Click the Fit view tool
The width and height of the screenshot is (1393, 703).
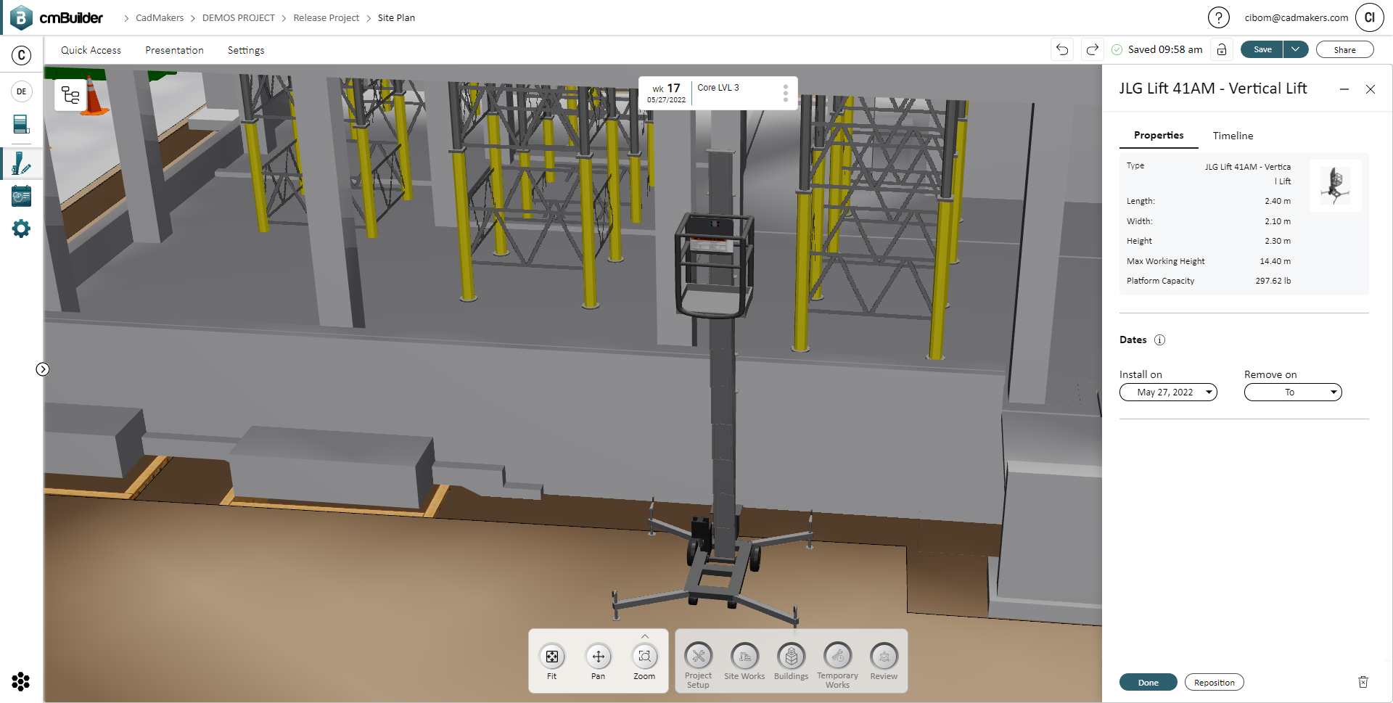pyautogui.click(x=552, y=662)
